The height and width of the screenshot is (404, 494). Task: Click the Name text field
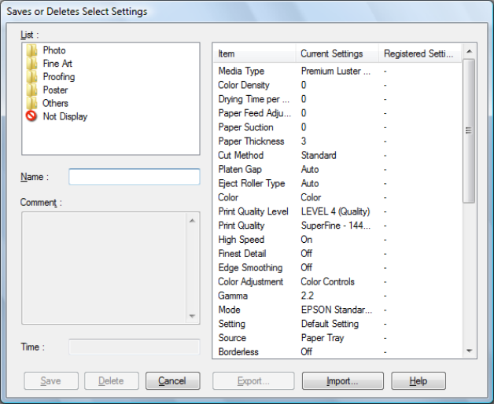[134, 177]
